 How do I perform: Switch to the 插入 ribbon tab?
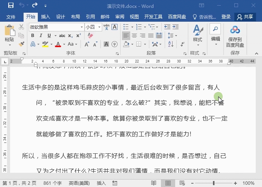point(45,17)
